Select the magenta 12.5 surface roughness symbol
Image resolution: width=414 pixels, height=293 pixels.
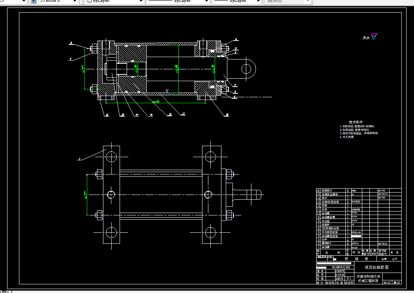[374, 36]
